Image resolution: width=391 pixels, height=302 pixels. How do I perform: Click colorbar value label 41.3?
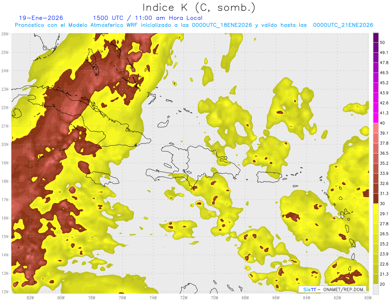pyautogui.click(x=384, y=113)
